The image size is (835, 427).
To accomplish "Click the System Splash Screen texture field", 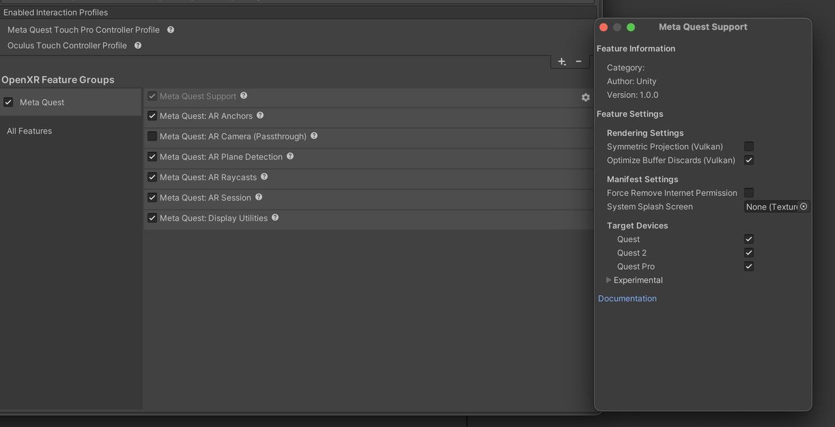I will 777,206.
